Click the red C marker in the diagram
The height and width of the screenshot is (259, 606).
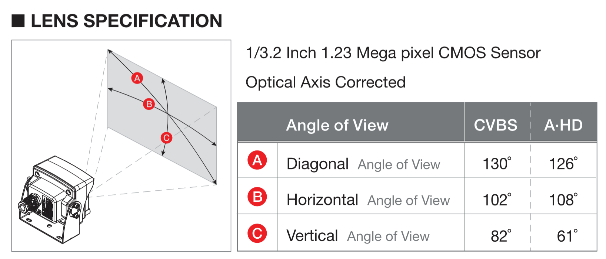tap(166, 138)
